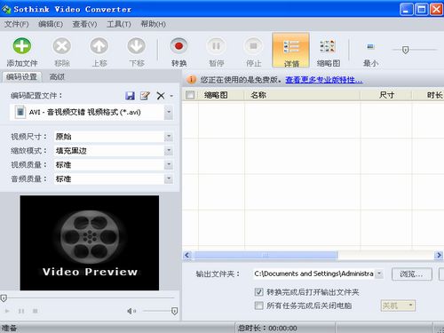Open the File (文件) menu
The height and width of the screenshot is (333, 444).
point(16,24)
